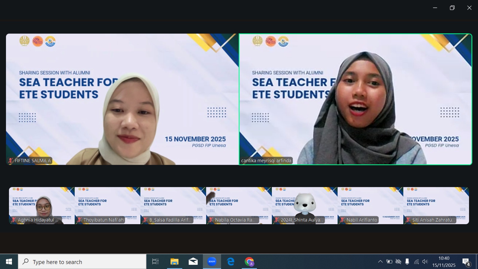The width and height of the screenshot is (478, 269).
Task: Select Nabil Arifianto's participant thumbnail
Action: pos(370,206)
